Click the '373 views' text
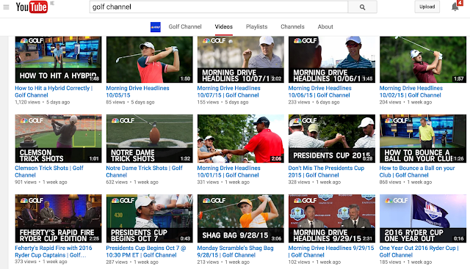This screenshot has width=470, height=269. click(x=26, y=262)
